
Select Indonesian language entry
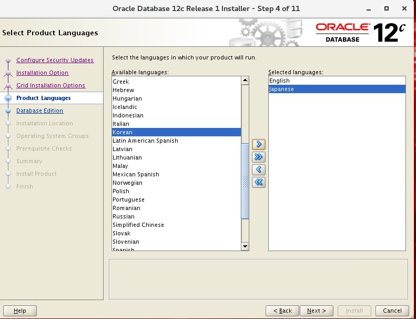click(176, 115)
